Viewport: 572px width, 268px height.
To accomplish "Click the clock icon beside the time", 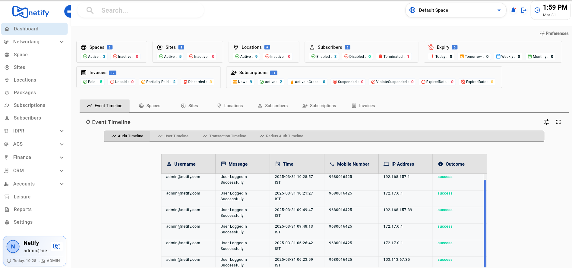I will click(537, 10).
